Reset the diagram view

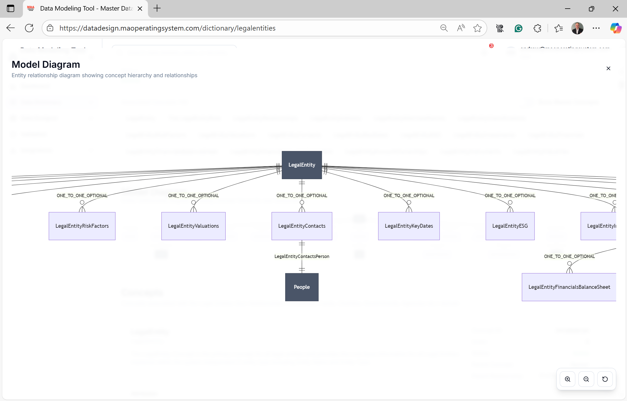pyautogui.click(x=605, y=379)
